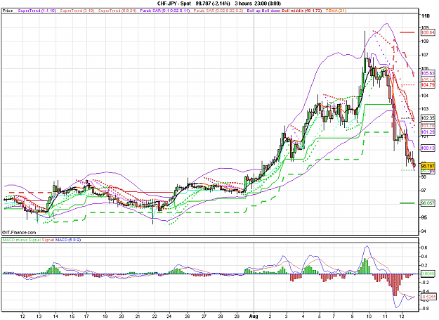The height and width of the screenshot is (320, 439).
Task: Click the 'Boll middle (40 1.73)' legend label
Action: [302, 11]
